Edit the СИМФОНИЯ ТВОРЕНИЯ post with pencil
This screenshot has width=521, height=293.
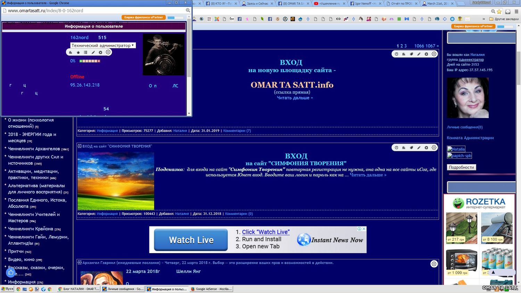[x=419, y=148]
